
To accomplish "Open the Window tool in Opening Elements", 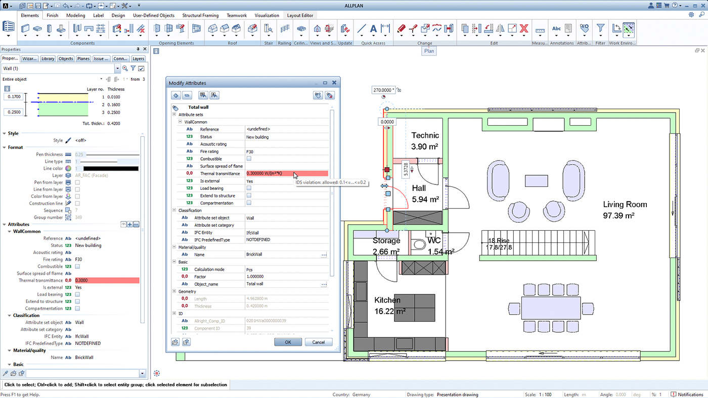I will [x=169, y=29].
